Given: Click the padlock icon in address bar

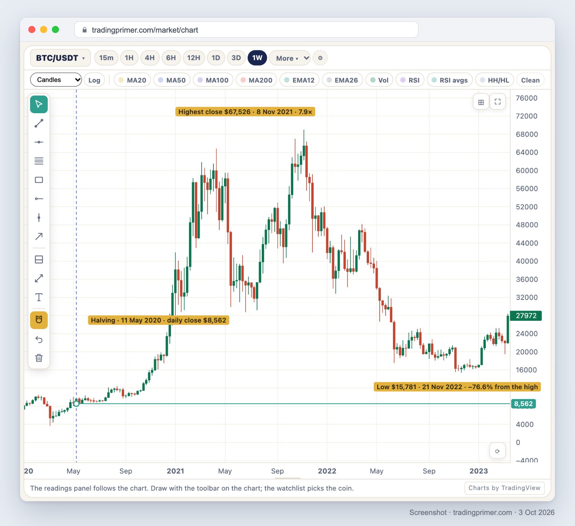Looking at the screenshot, I should coord(85,30).
